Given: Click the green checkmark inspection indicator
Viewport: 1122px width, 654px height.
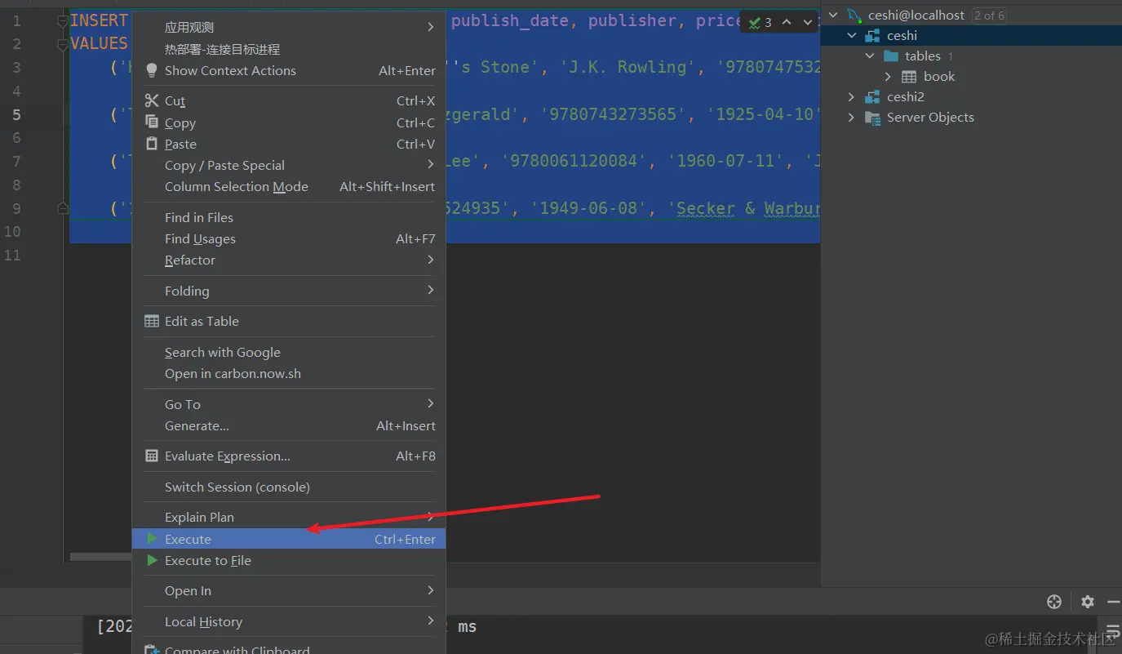Looking at the screenshot, I should 755,23.
